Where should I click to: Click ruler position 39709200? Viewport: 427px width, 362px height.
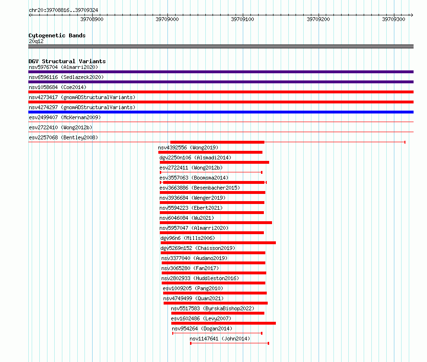point(318,19)
